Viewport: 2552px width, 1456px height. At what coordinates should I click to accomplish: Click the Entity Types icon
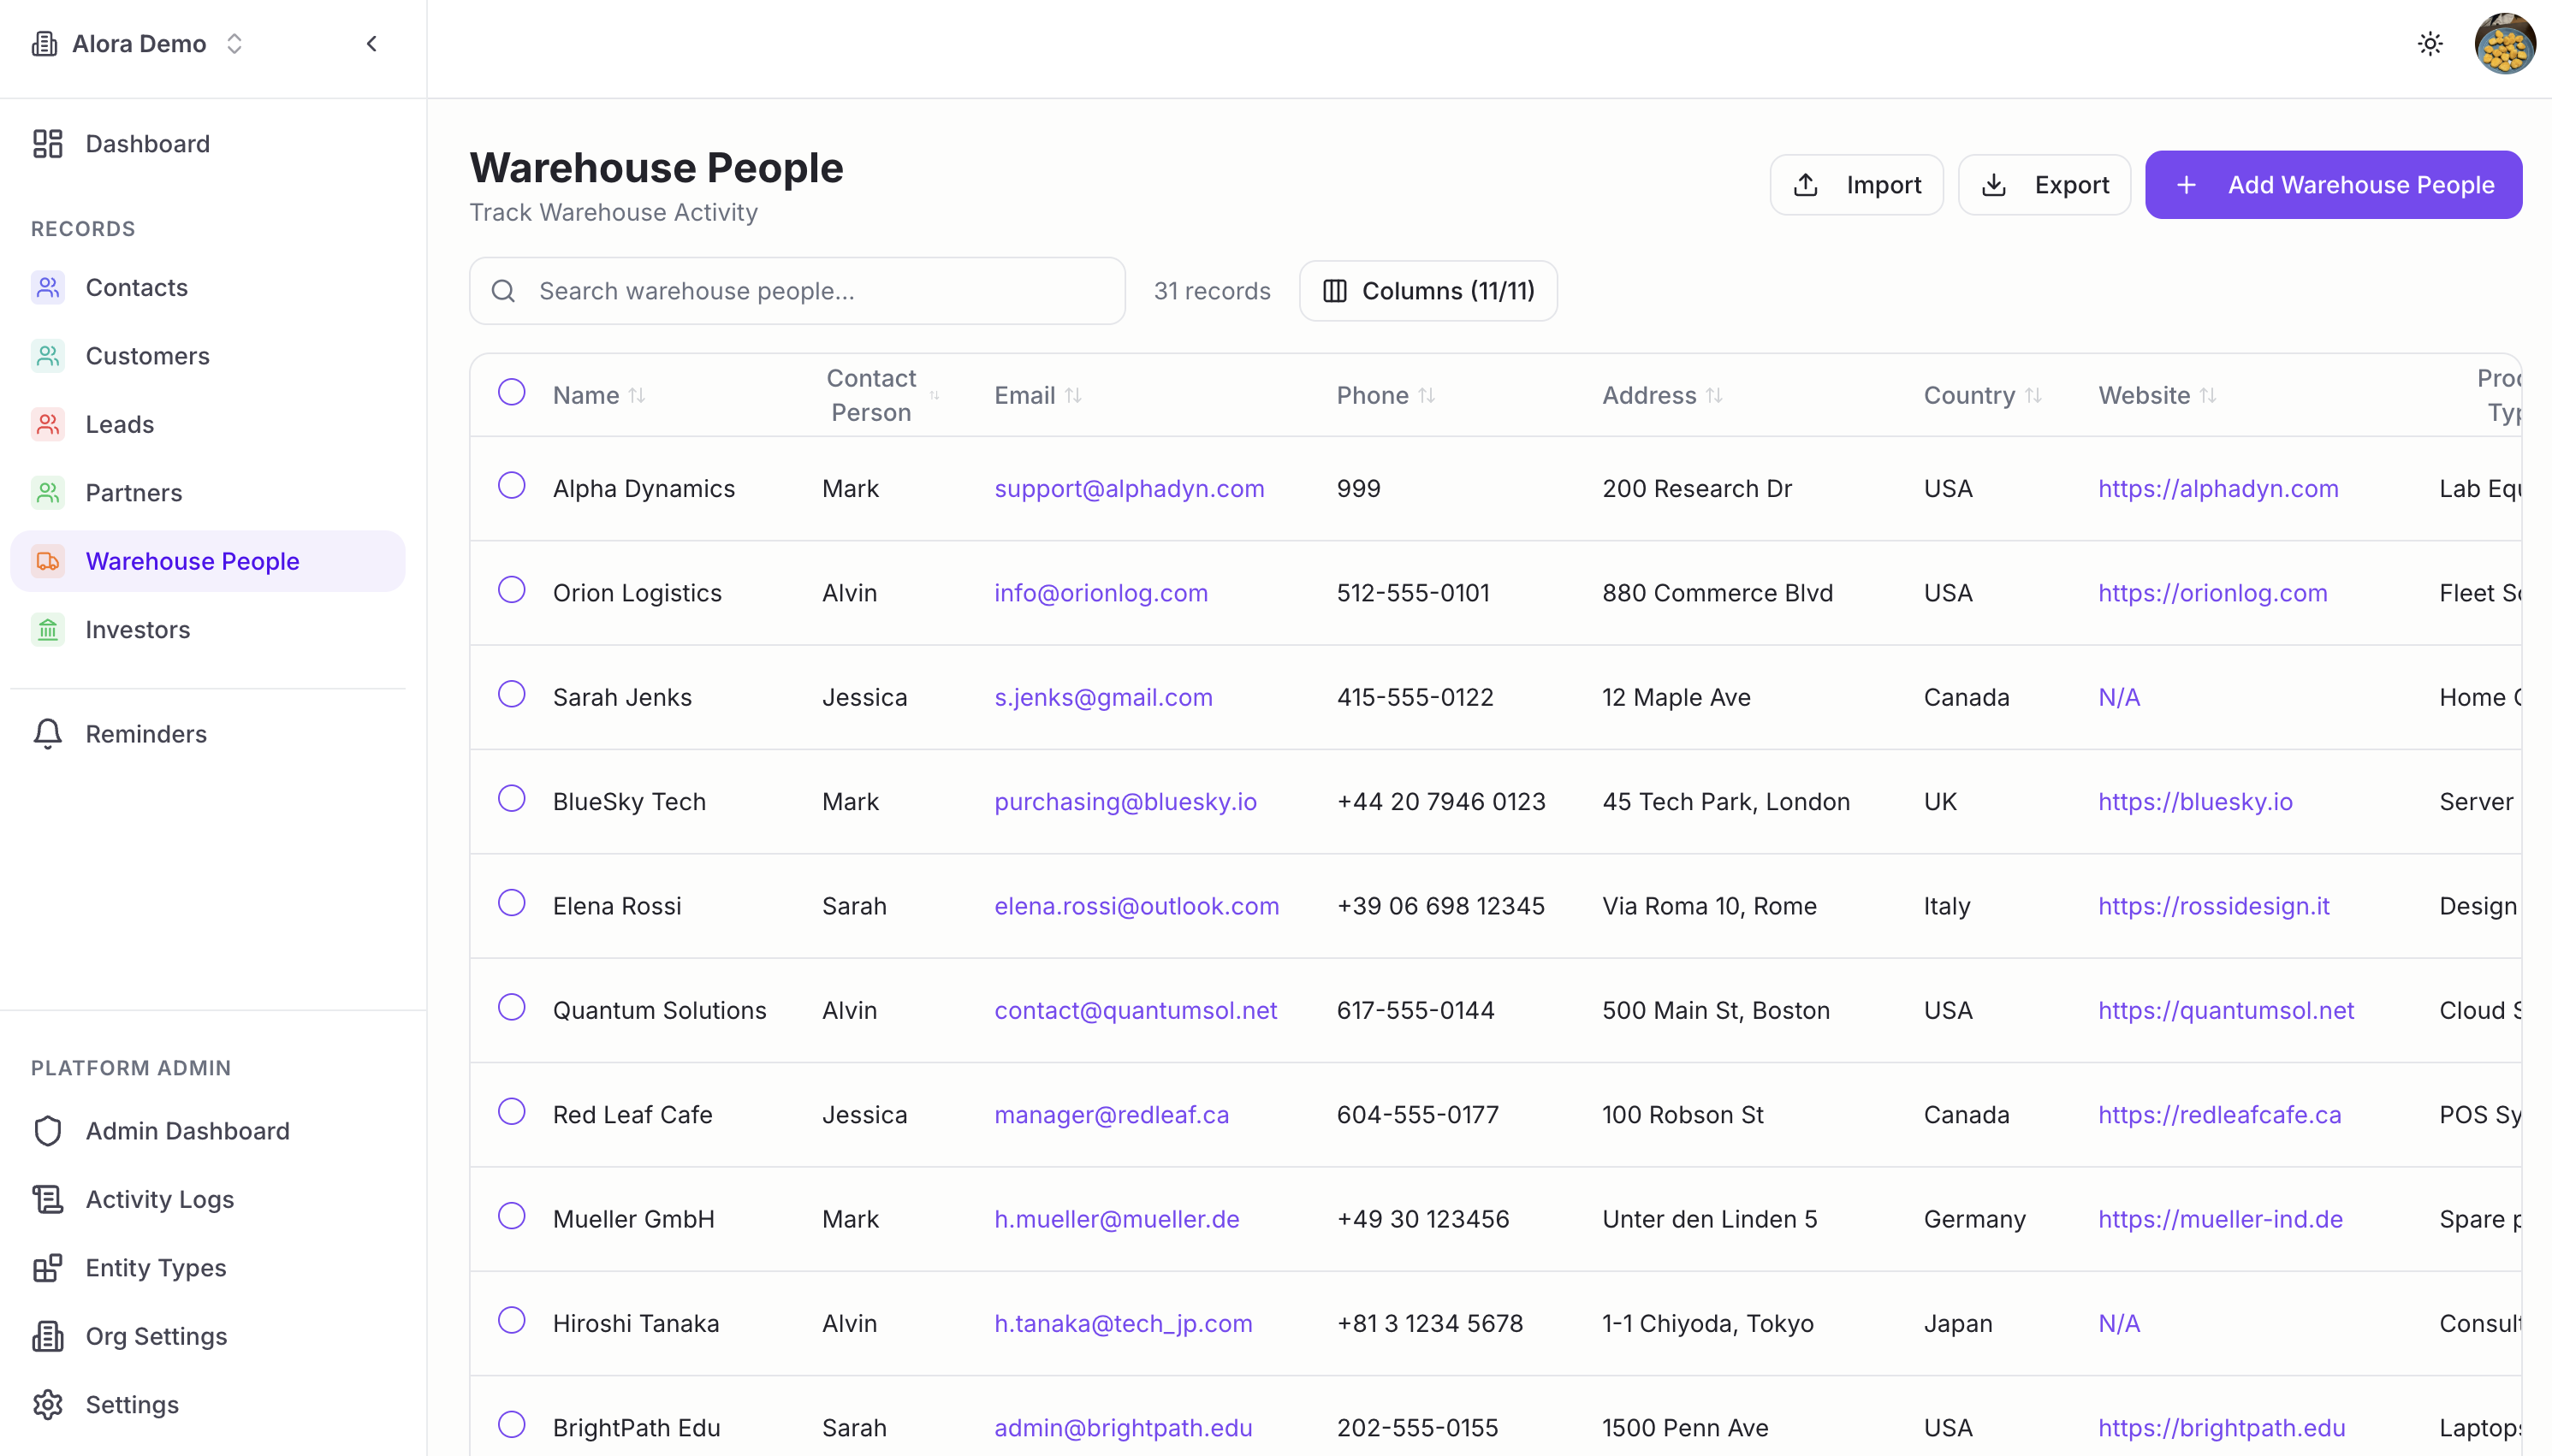[47, 1268]
